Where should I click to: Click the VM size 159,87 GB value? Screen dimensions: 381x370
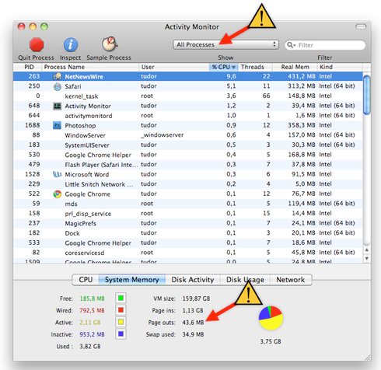(x=196, y=298)
